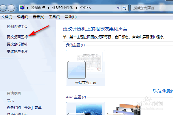Image resolution: width=173 pixels, height=115 pixels.
Task: Click the Control Panel icon in address bar
Action: tap(22, 8)
